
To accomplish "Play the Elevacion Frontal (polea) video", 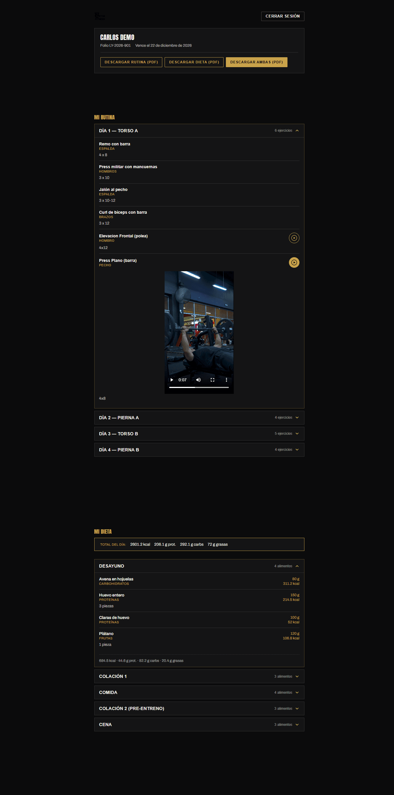I will 294,238.
